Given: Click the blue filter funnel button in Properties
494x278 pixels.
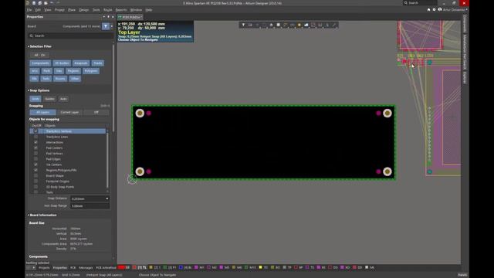Looking at the screenshot, I should point(106,26).
